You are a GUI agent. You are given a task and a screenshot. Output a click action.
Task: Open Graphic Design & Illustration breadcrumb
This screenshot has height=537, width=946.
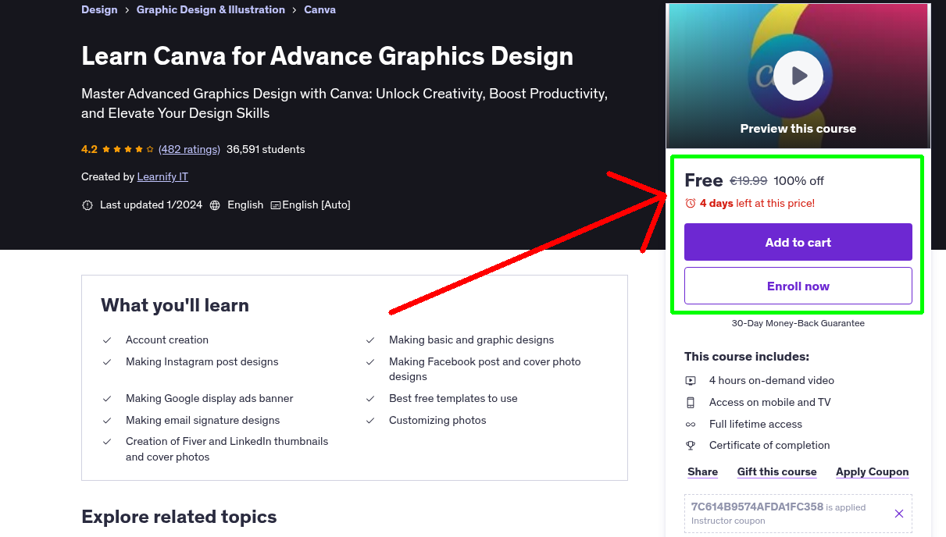[x=211, y=10]
